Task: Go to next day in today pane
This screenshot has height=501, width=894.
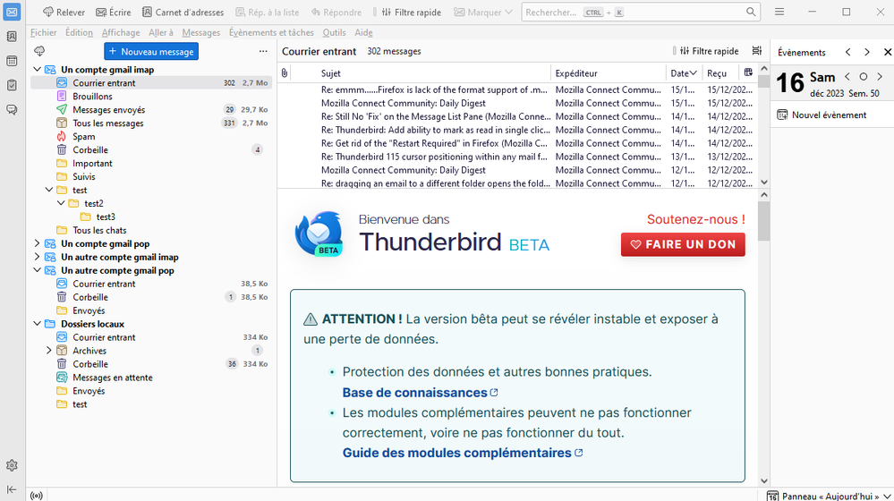Action: point(880,76)
